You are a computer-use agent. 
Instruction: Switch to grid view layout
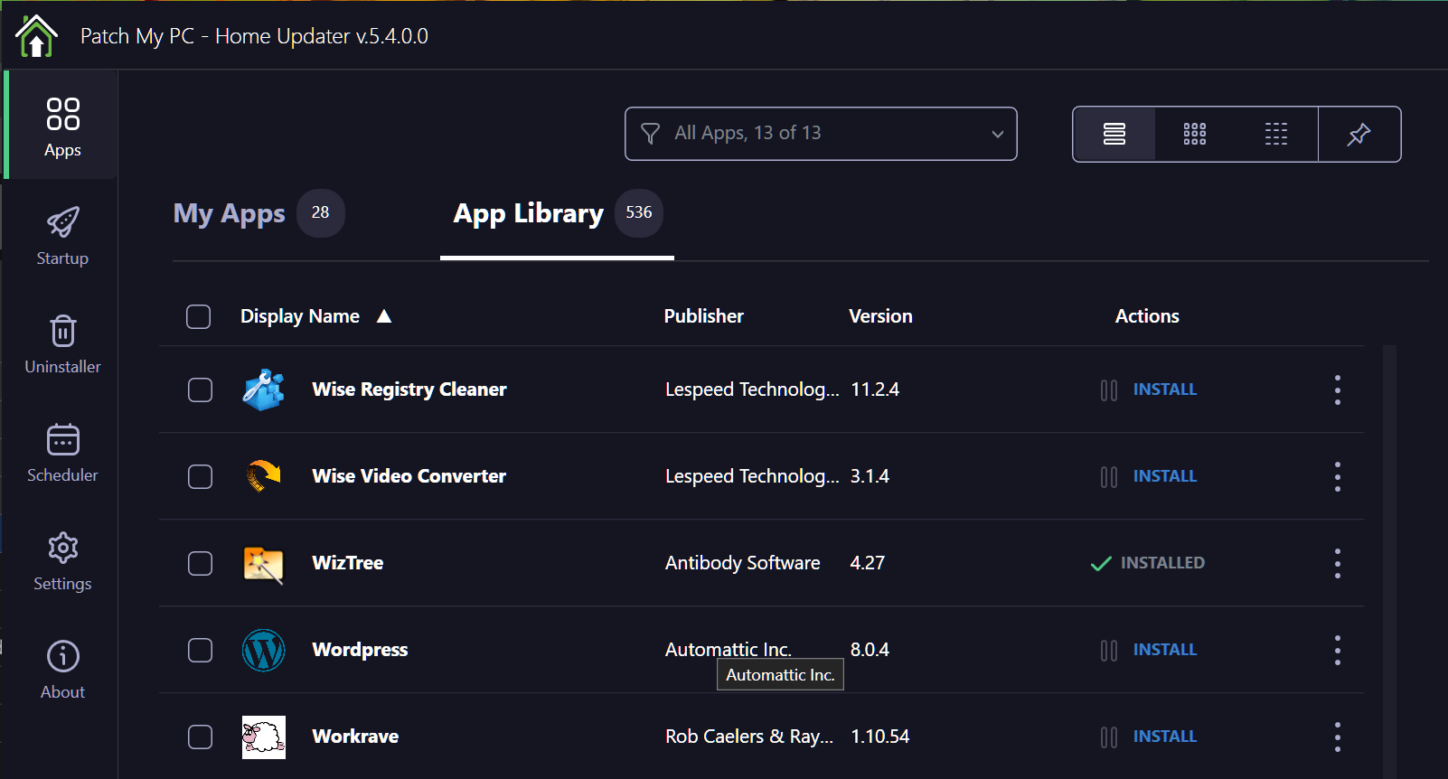click(x=1194, y=135)
